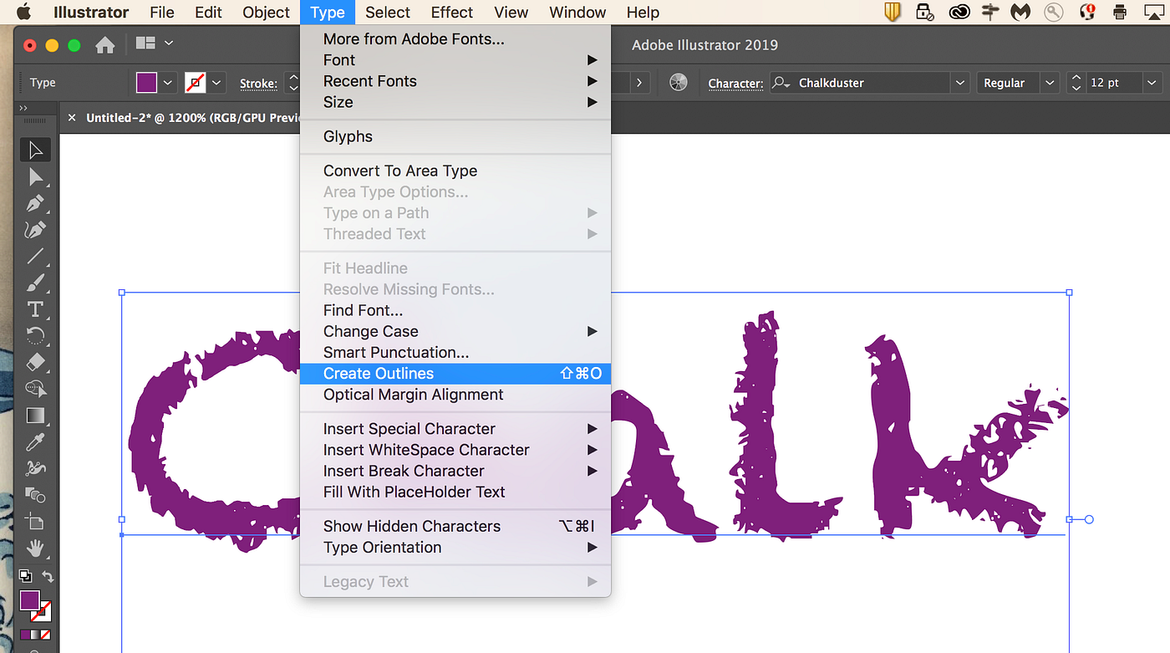Swap fill and stroke colors
Screen dimensions: 1170x653
click(48, 576)
